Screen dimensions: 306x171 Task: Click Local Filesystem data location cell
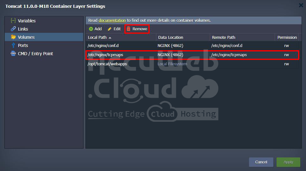172,64
